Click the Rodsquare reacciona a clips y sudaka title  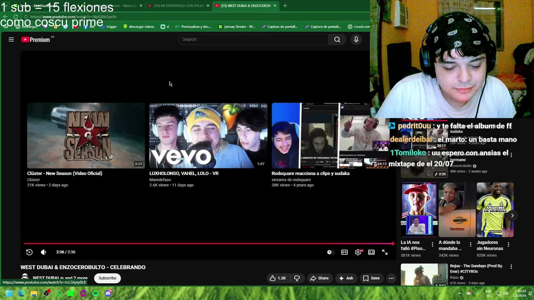point(310,173)
